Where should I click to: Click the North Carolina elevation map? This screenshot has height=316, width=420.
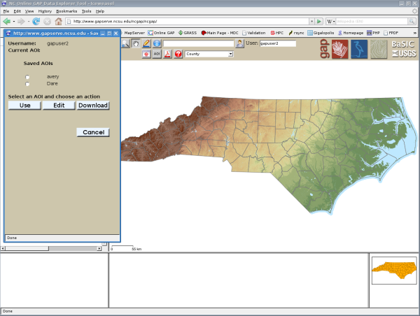[269, 155]
